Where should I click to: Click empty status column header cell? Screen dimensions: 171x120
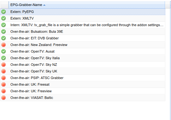pos(4,5)
